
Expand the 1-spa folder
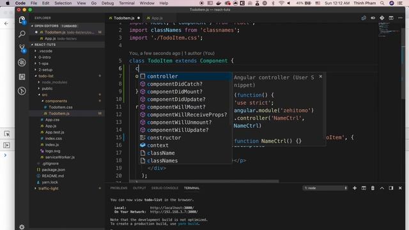pyautogui.click(x=43, y=64)
